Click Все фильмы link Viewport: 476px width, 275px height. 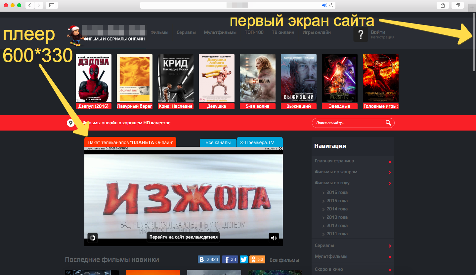click(284, 260)
